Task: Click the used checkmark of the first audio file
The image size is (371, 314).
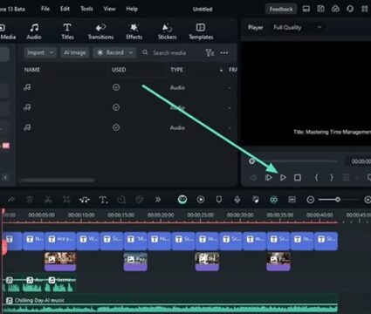Action: (x=116, y=87)
